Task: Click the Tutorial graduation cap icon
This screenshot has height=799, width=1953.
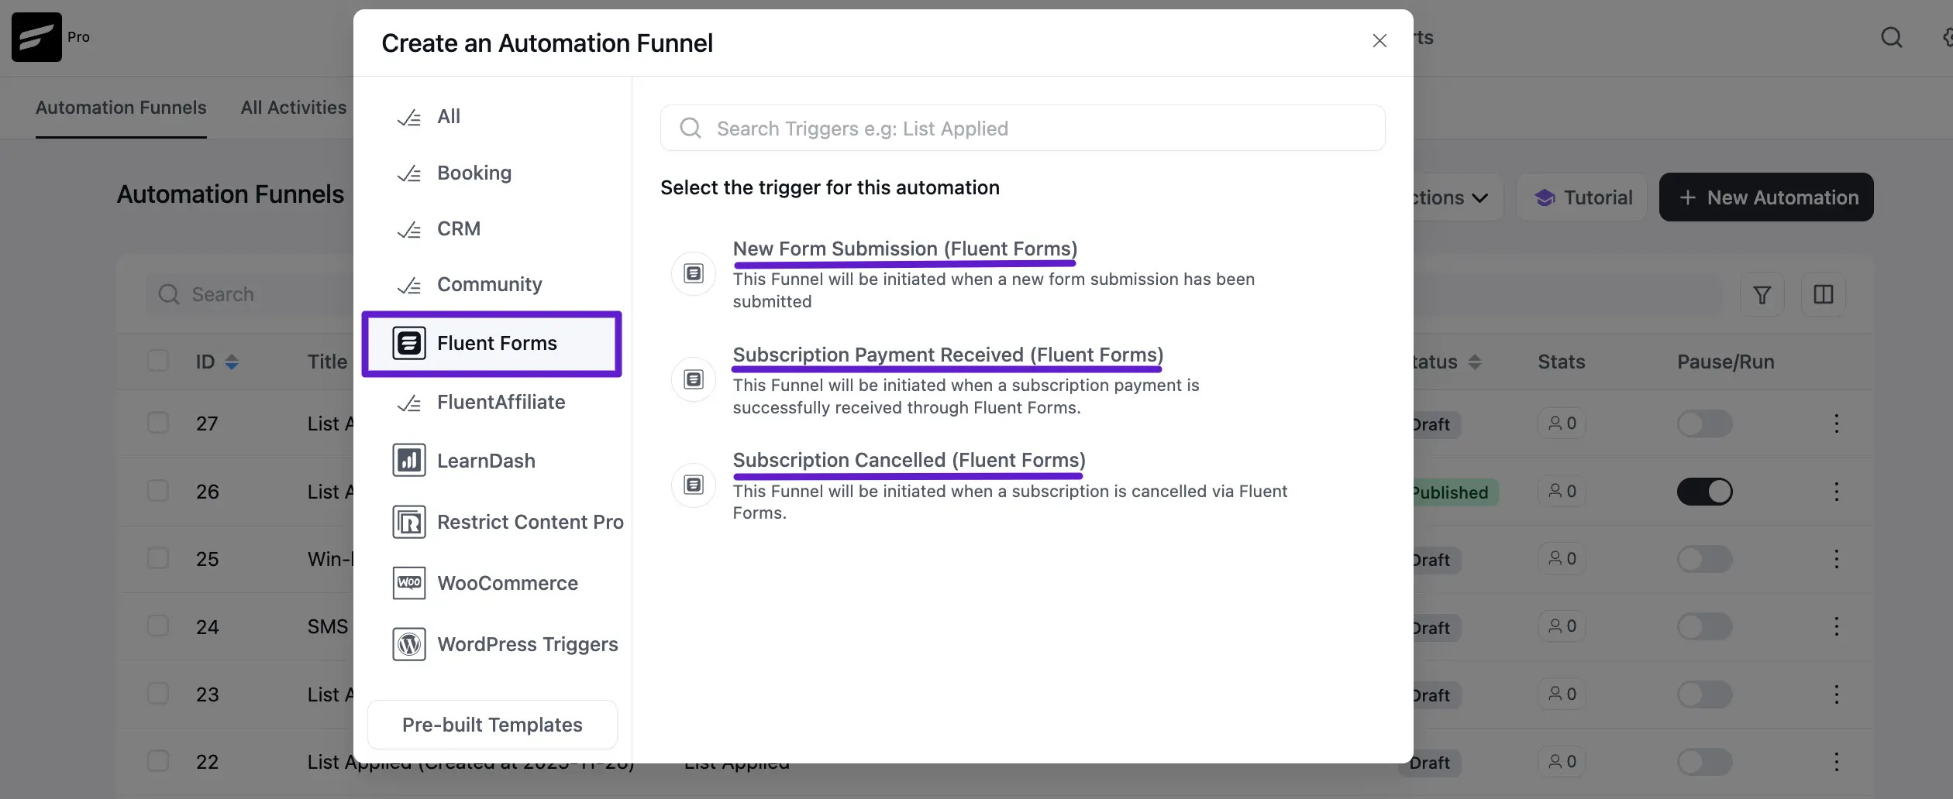Action: coord(1545,198)
